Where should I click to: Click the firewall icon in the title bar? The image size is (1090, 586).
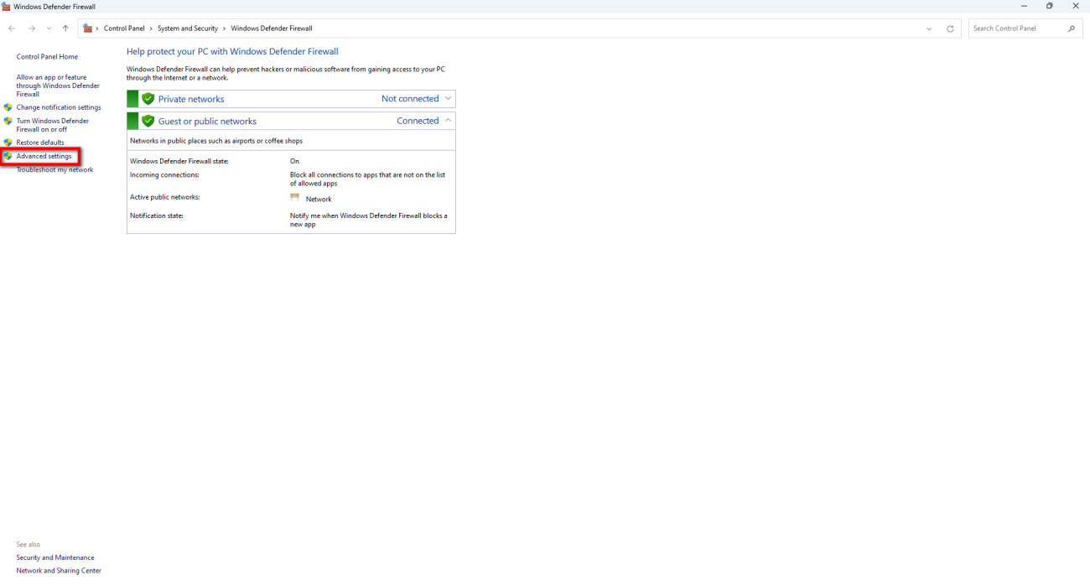click(6, 6)
